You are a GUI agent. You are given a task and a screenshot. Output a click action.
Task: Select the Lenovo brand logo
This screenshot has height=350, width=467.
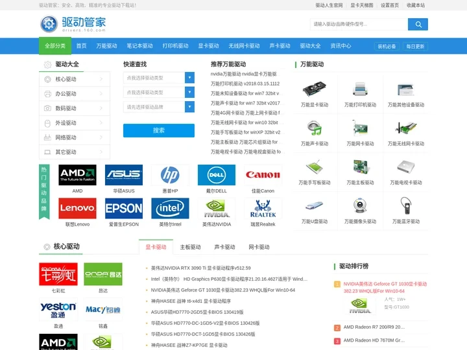tap(77, 208)
